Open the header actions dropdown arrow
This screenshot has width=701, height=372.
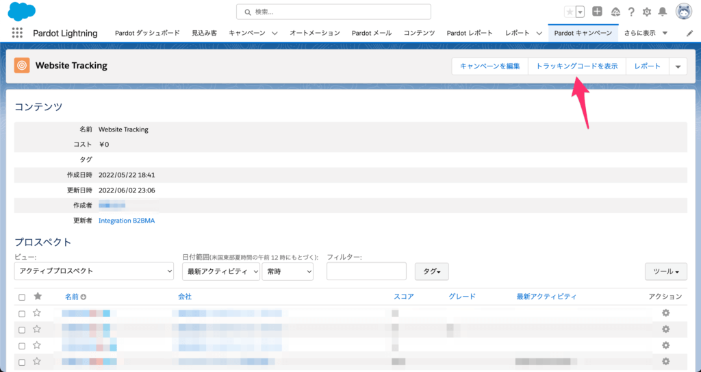point(678,66)
